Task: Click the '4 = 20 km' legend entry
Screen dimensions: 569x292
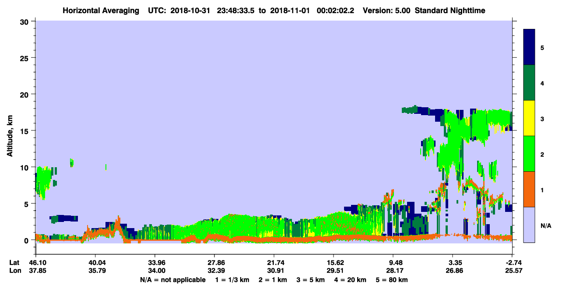Action: [x=350, y=280]
